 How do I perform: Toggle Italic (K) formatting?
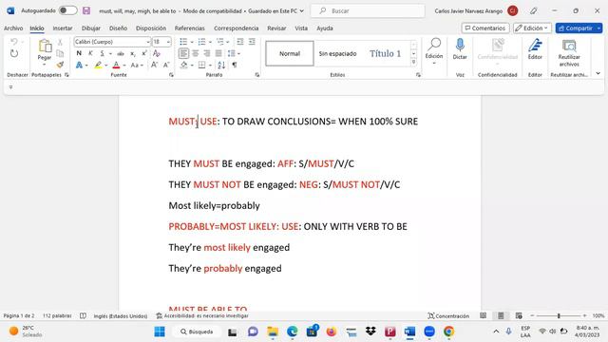tap(90, 53)
